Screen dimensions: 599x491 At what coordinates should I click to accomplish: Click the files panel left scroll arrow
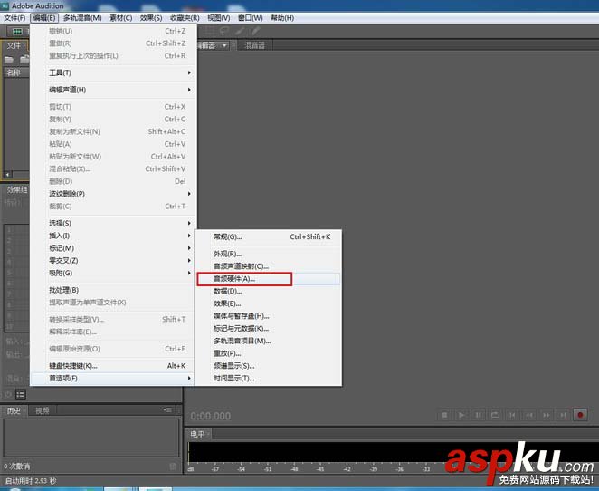tap(7, 175)
